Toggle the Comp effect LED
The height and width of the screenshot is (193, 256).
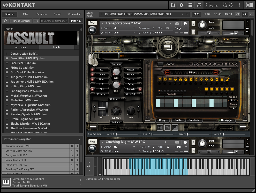coord(92,75)
